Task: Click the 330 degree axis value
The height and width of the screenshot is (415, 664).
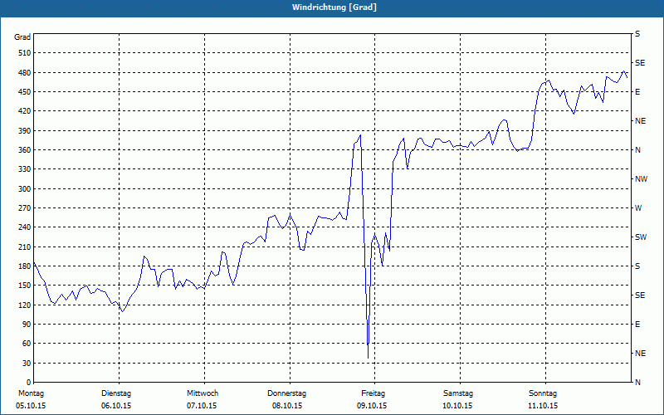Action: click(25, 169)
